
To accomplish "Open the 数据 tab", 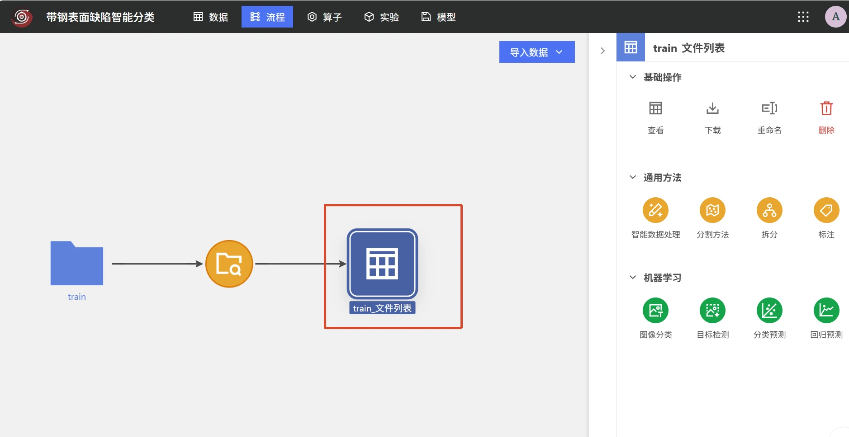I will (211, 17).
